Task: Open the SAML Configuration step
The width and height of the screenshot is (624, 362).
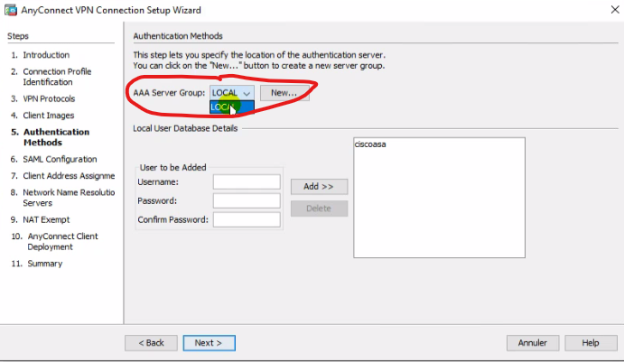Action: 55,159
